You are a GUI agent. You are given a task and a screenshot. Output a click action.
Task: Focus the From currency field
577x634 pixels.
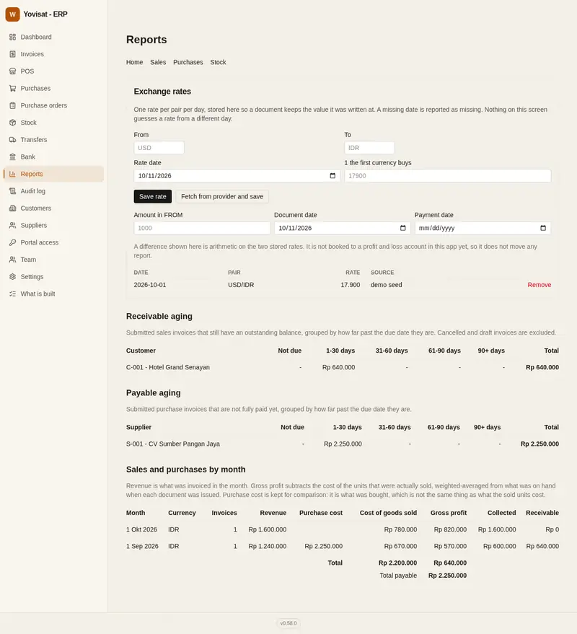click(x=159, y=148)
